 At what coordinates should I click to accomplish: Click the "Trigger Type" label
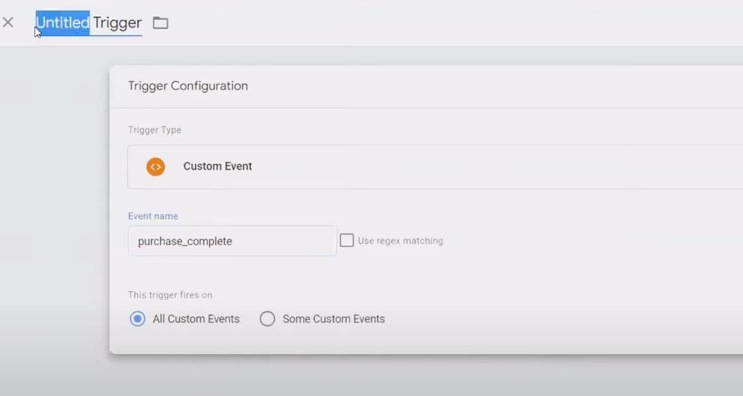pos(155,130)
